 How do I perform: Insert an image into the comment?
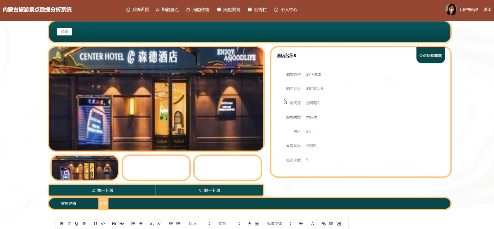click(x=331, y=224)
